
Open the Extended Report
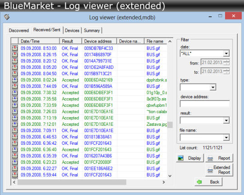(x=219, y=170)
